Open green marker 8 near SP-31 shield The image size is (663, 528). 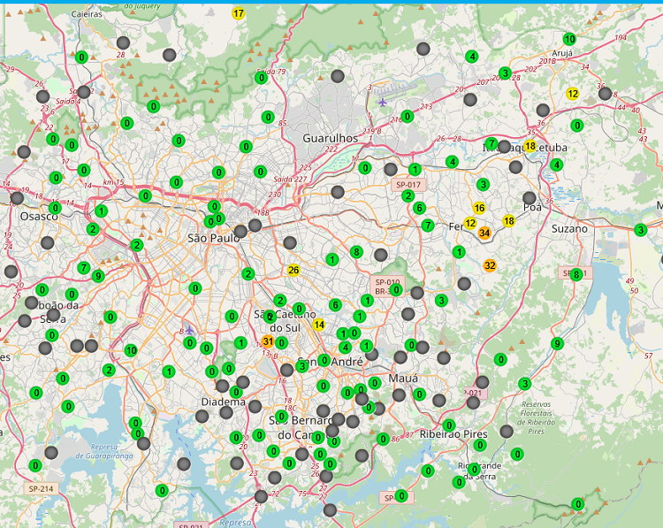click(576, 274)
